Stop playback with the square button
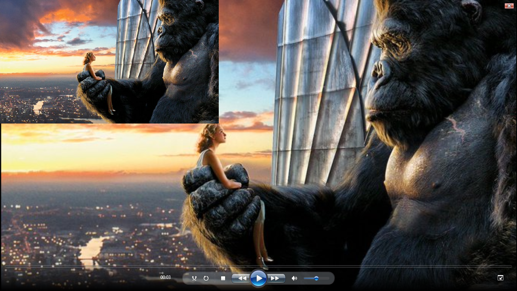 click(x=223, y=278)
